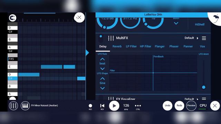Viewport: 221px width, 124px height.
Task: Step LFO Shape up with chevron above Sine
Action: (x=102, y=79)
